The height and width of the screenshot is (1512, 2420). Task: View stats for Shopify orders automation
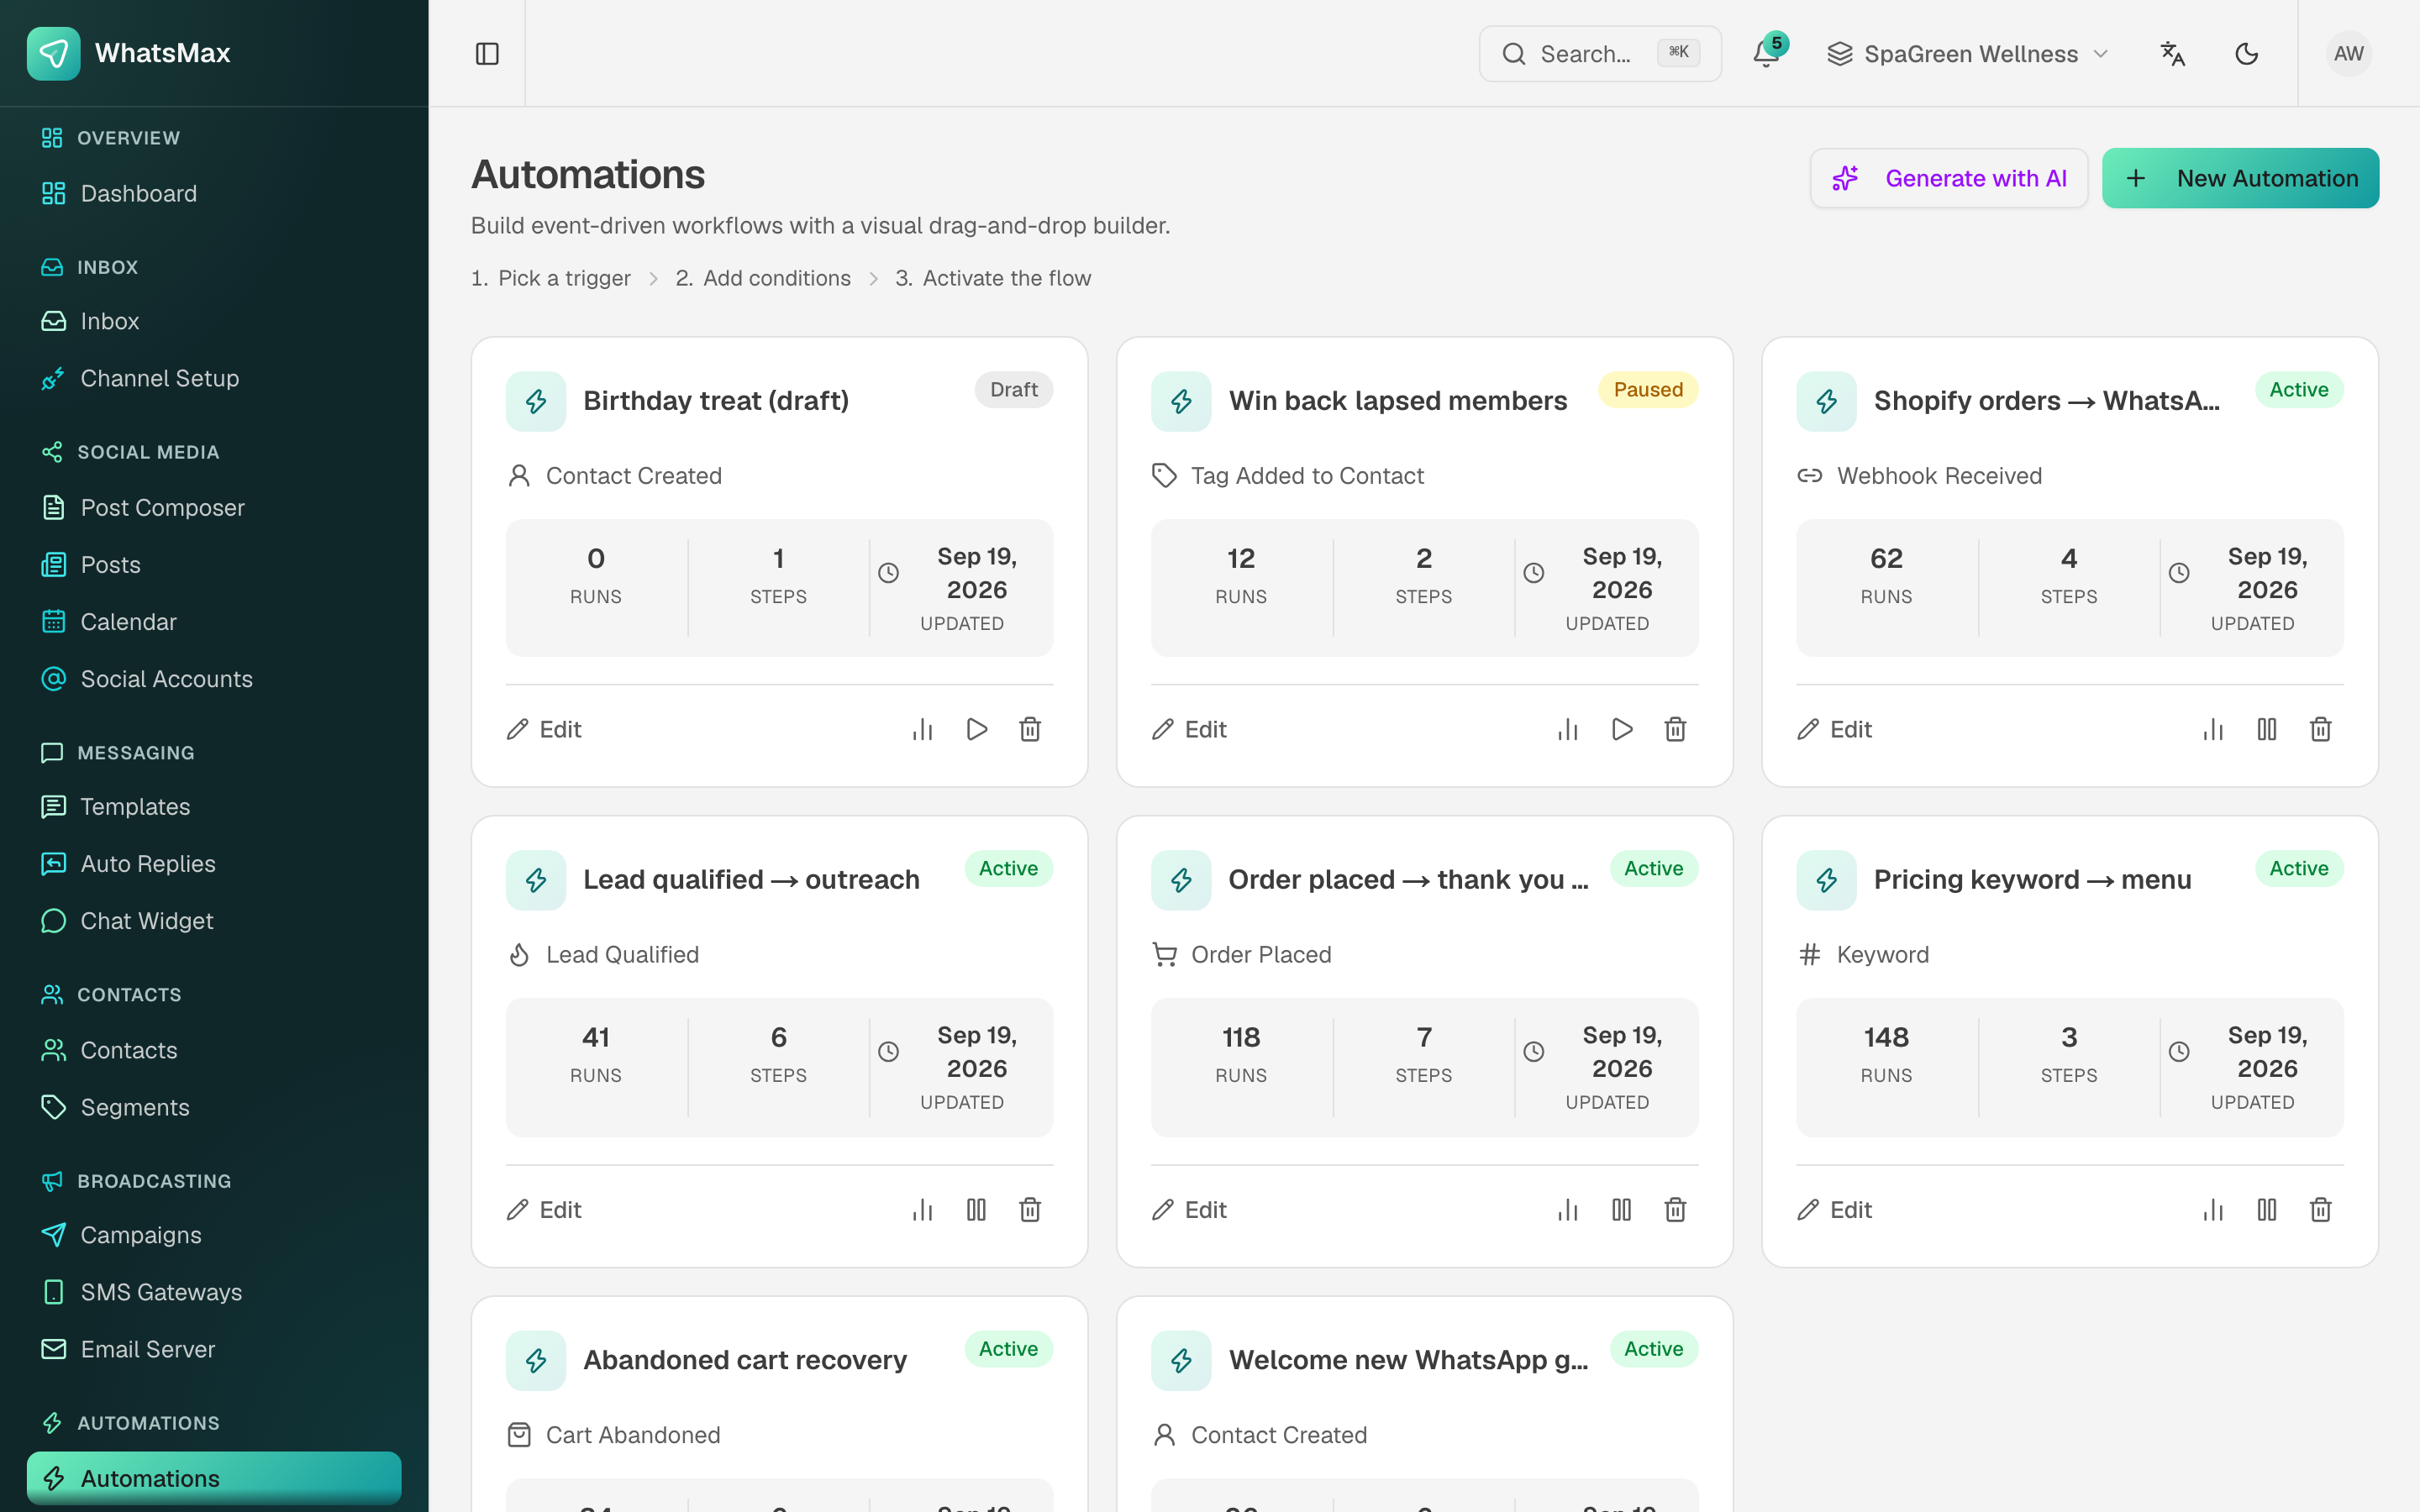coord(2212,729)
